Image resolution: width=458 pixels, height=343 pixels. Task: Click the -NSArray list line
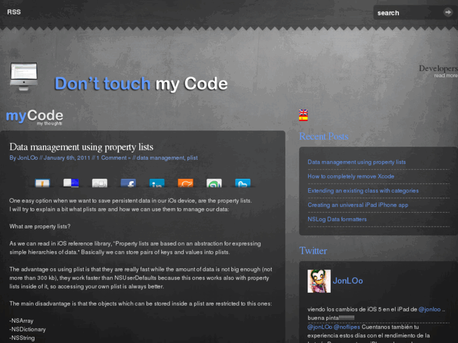pos(21,321)
